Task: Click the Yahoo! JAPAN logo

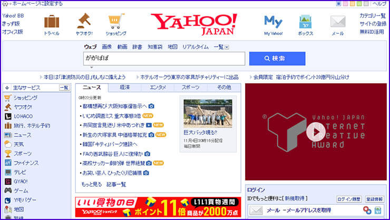Action: pyautogui.click(x=194, y=24)
